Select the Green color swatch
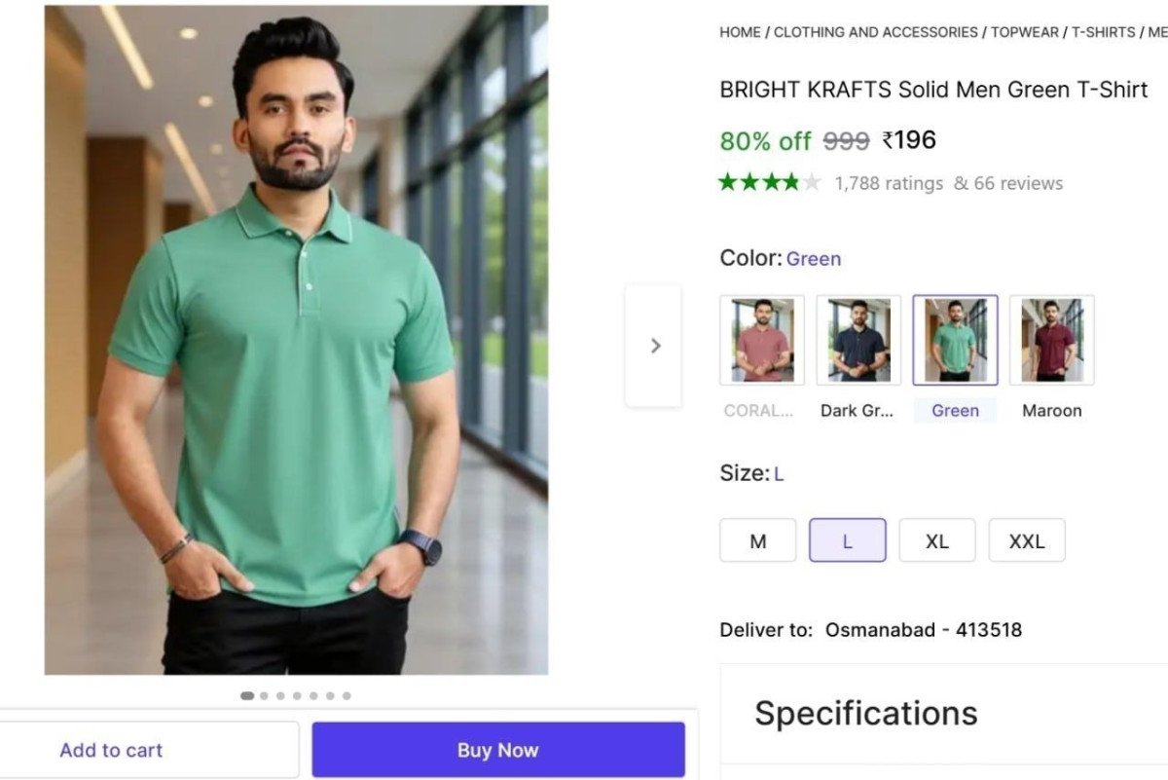 tap(955, 339)
